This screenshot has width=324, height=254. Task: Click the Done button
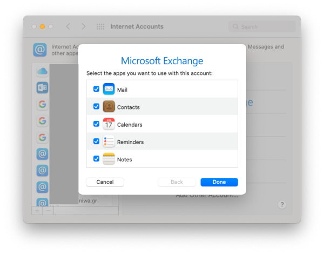point(219,182)
